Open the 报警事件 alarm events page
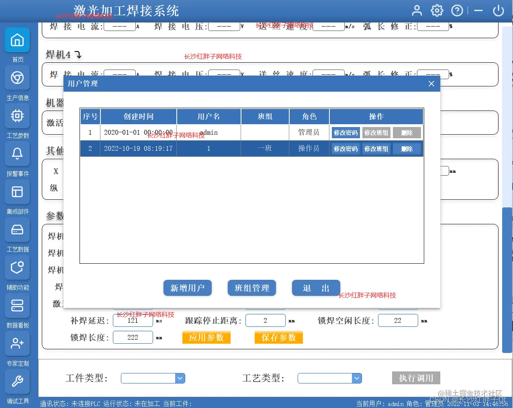 (17, 154)
